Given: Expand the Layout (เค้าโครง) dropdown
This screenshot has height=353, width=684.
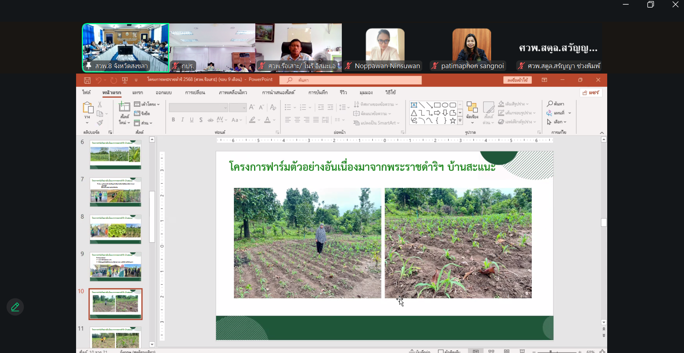Looking at the screenshot, I should [x=147, y=104].
